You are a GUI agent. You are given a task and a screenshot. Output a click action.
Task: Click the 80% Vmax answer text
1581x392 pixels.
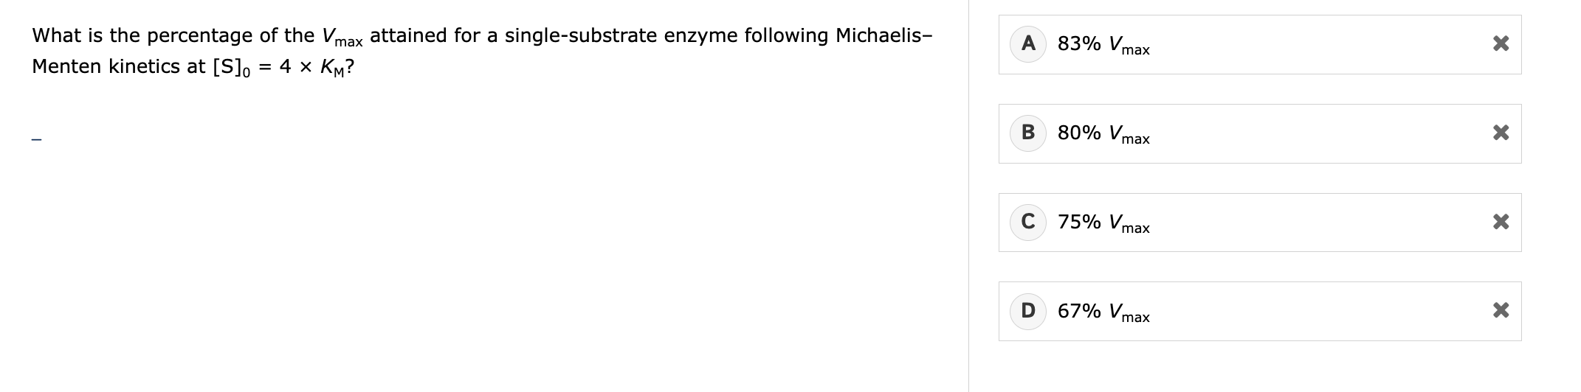[x=1103, y=134]
